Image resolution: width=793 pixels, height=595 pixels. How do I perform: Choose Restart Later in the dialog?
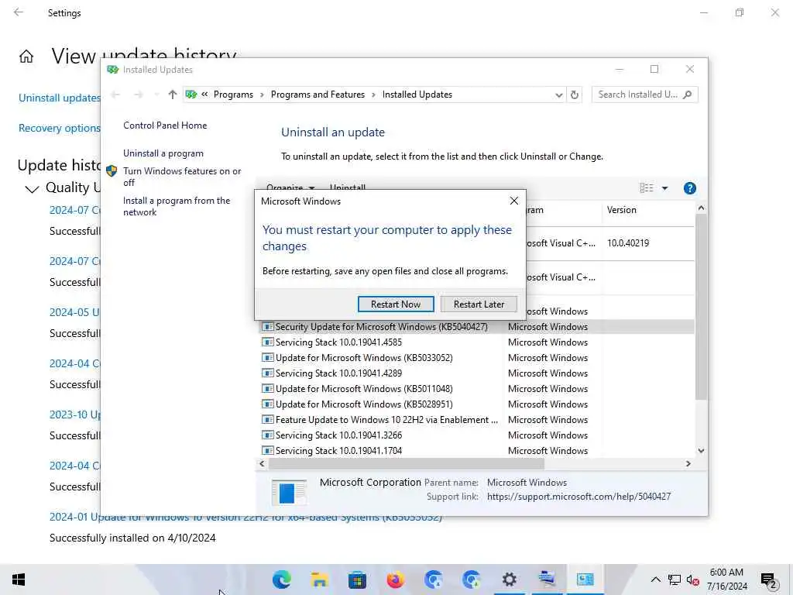(479, 304)
